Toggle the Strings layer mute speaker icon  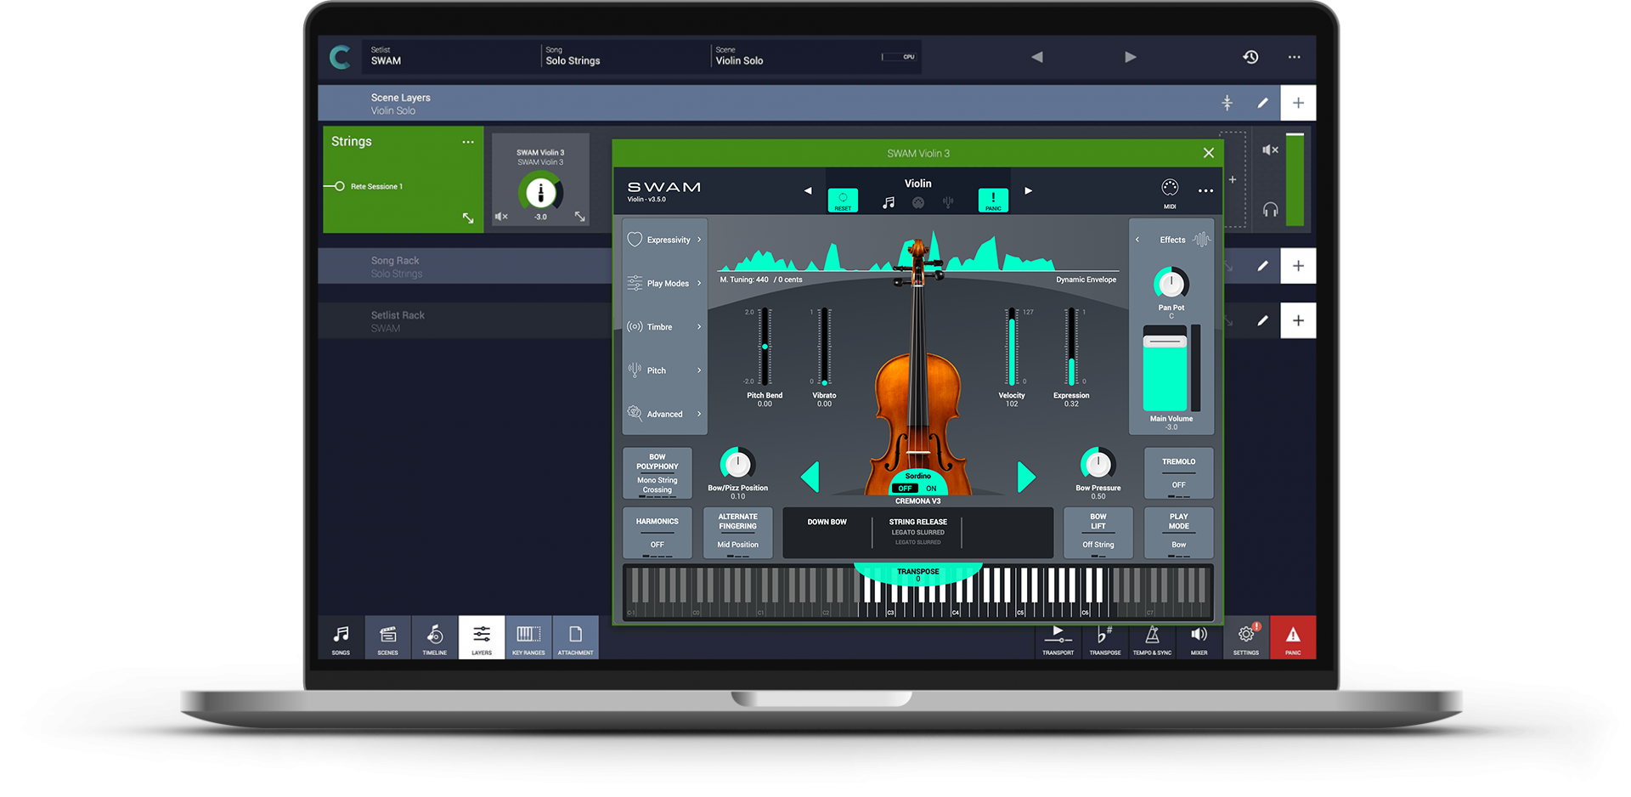[x=1270, y=150]
